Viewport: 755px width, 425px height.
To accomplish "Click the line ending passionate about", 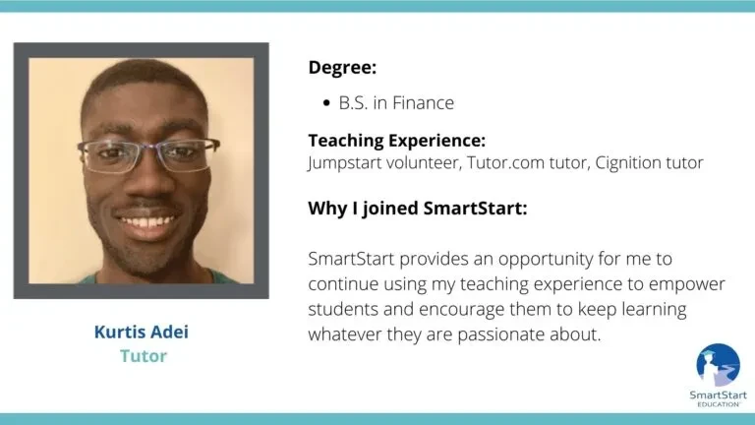I will coord(454,334).
